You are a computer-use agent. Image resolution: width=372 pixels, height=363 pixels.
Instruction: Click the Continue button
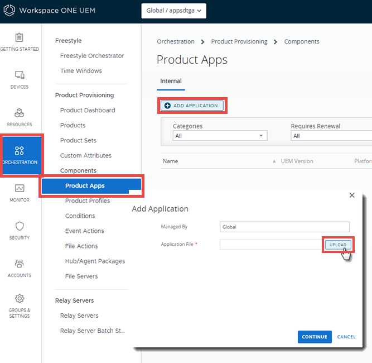315,337
